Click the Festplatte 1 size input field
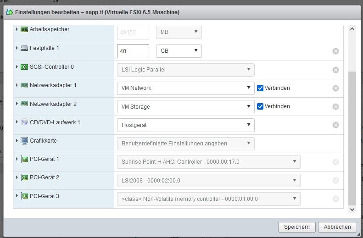Screen dimensions: 363x238 click(133, 51)
